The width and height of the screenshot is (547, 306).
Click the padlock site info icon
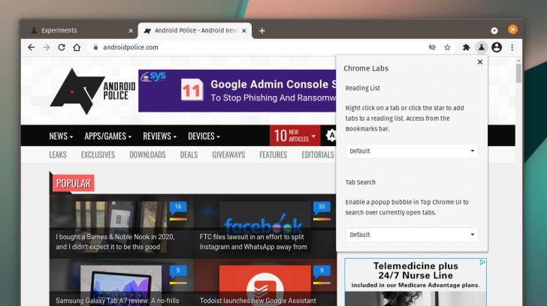pyautogui.click(x=95, y=47)
